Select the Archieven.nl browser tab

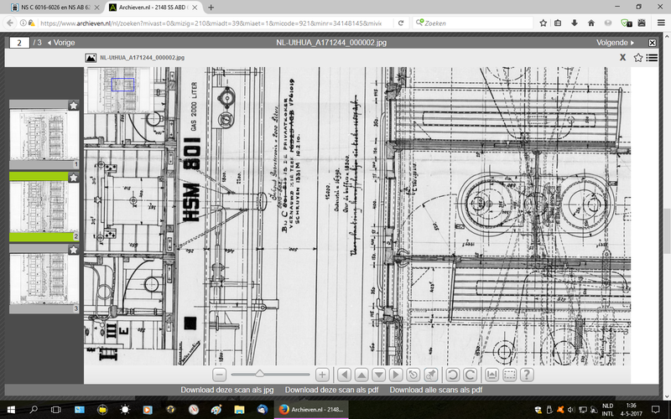point(153,8)
